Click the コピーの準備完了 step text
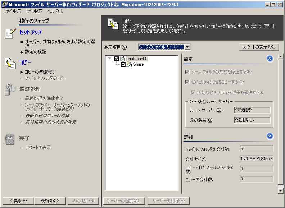Screen dimensions: 285x208 point(40,72)
